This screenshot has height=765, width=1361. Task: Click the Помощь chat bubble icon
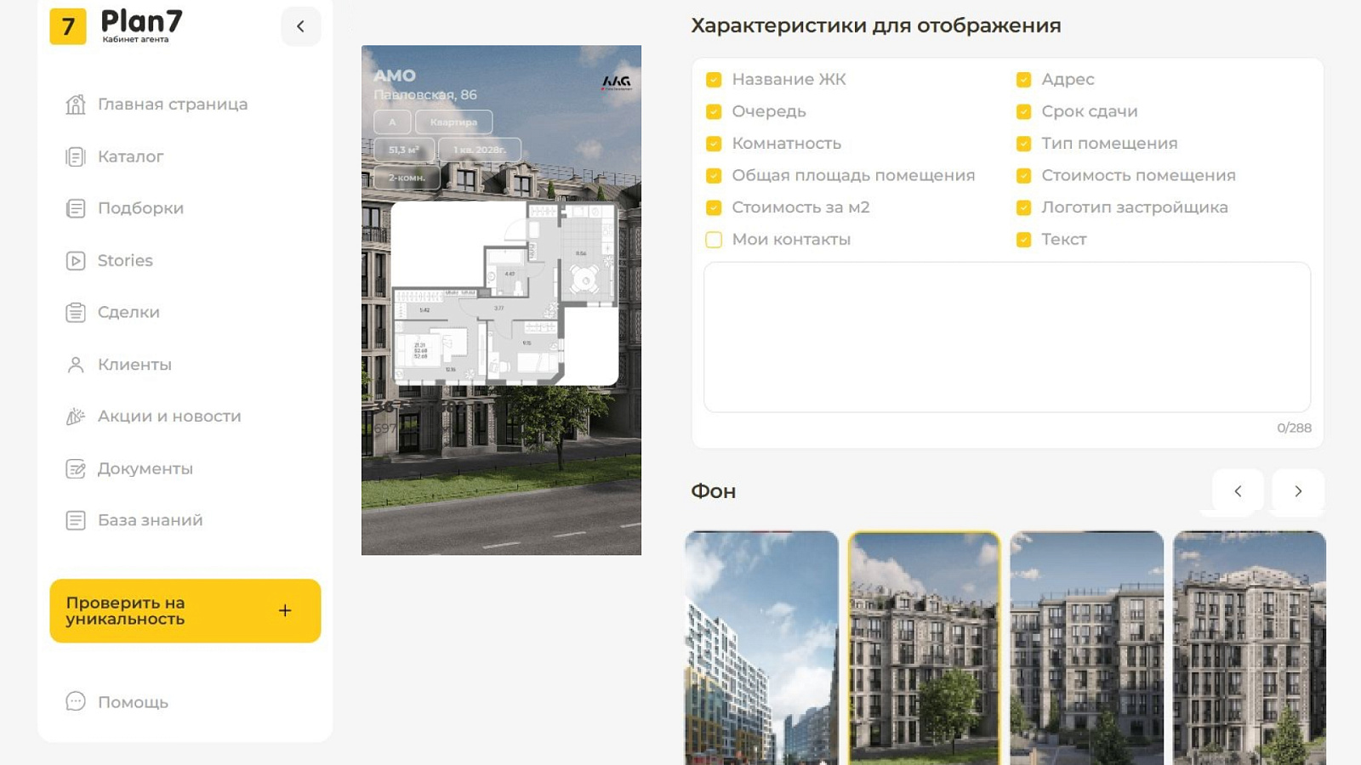76,701
